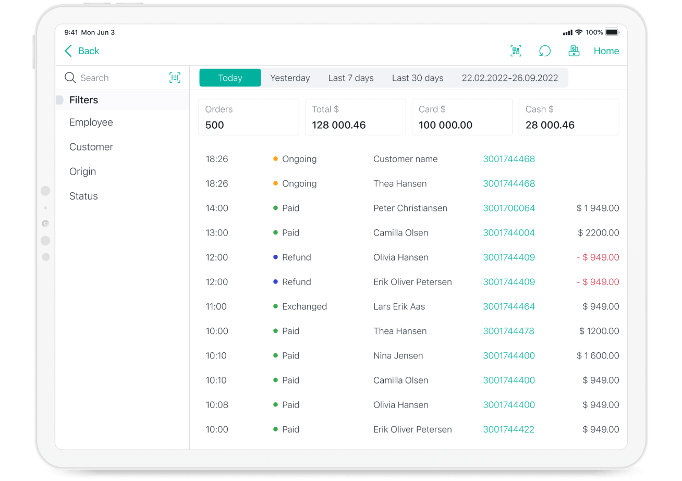This screenshot has width=682, height=481.
Task: Click the search magnifier icon
Action: tap(70, 78)
